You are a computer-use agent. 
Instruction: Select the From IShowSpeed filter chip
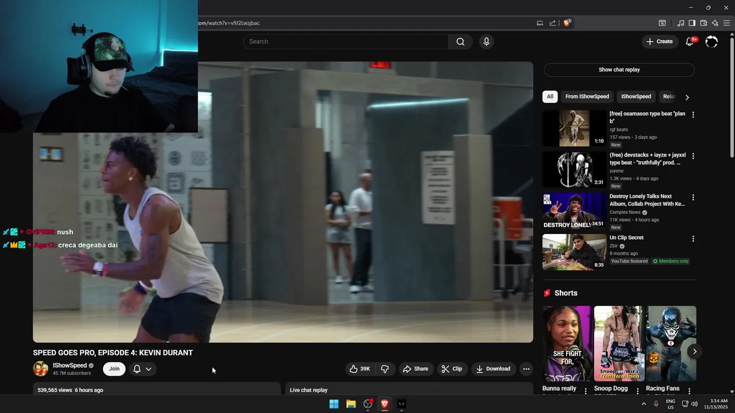(587, 96)
